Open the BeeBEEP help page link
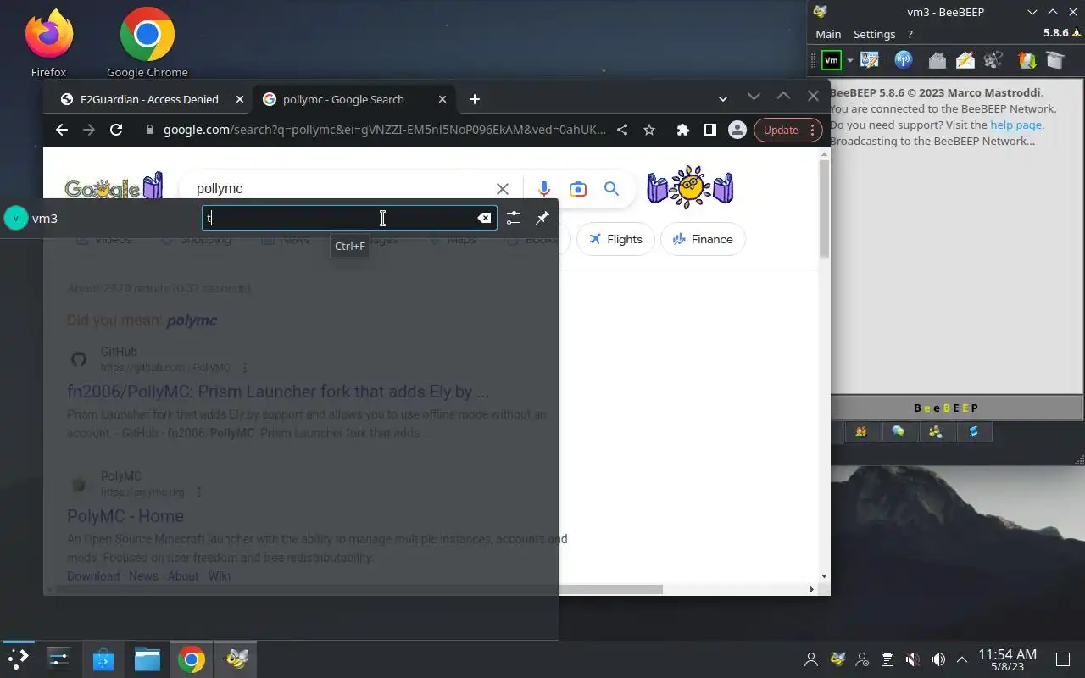This screenshot has height=678, width=1085. (1015, 125)
